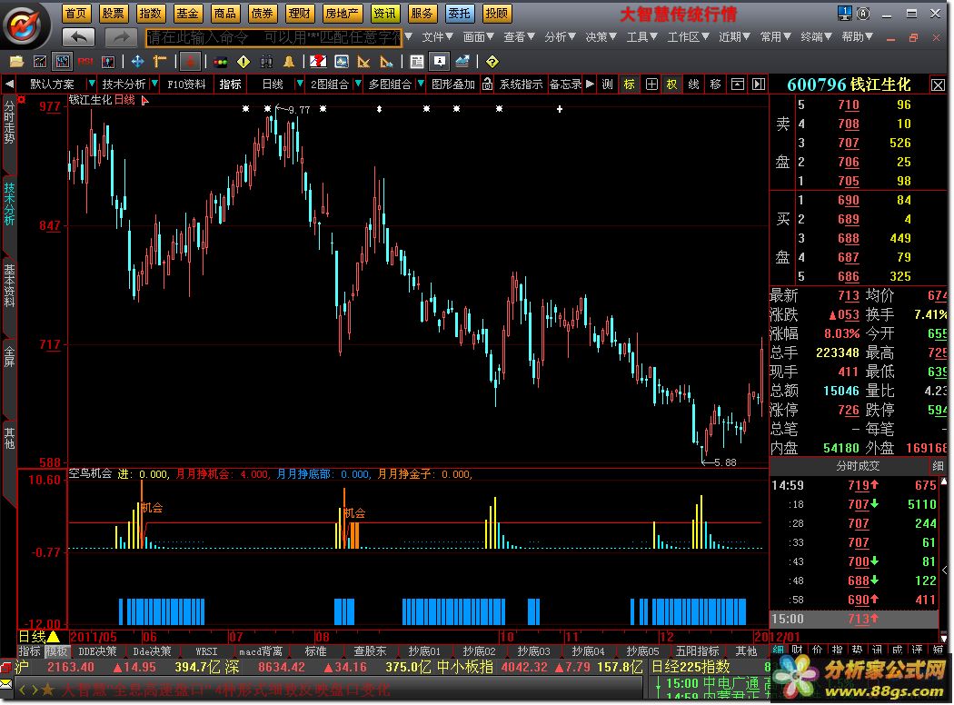Click the triangle drawing ruler icon
The image size is (954, 705).
[x=363, y=62]
